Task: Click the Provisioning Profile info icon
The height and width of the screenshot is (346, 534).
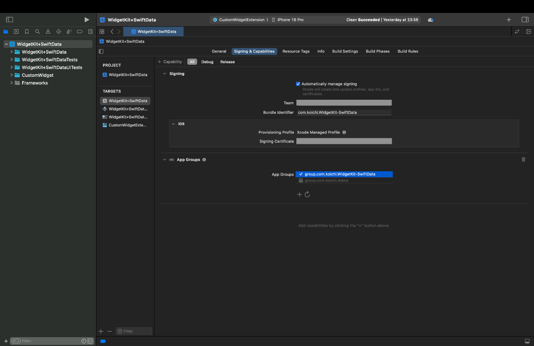Action: pyautogui.click(x=344, y=132)
